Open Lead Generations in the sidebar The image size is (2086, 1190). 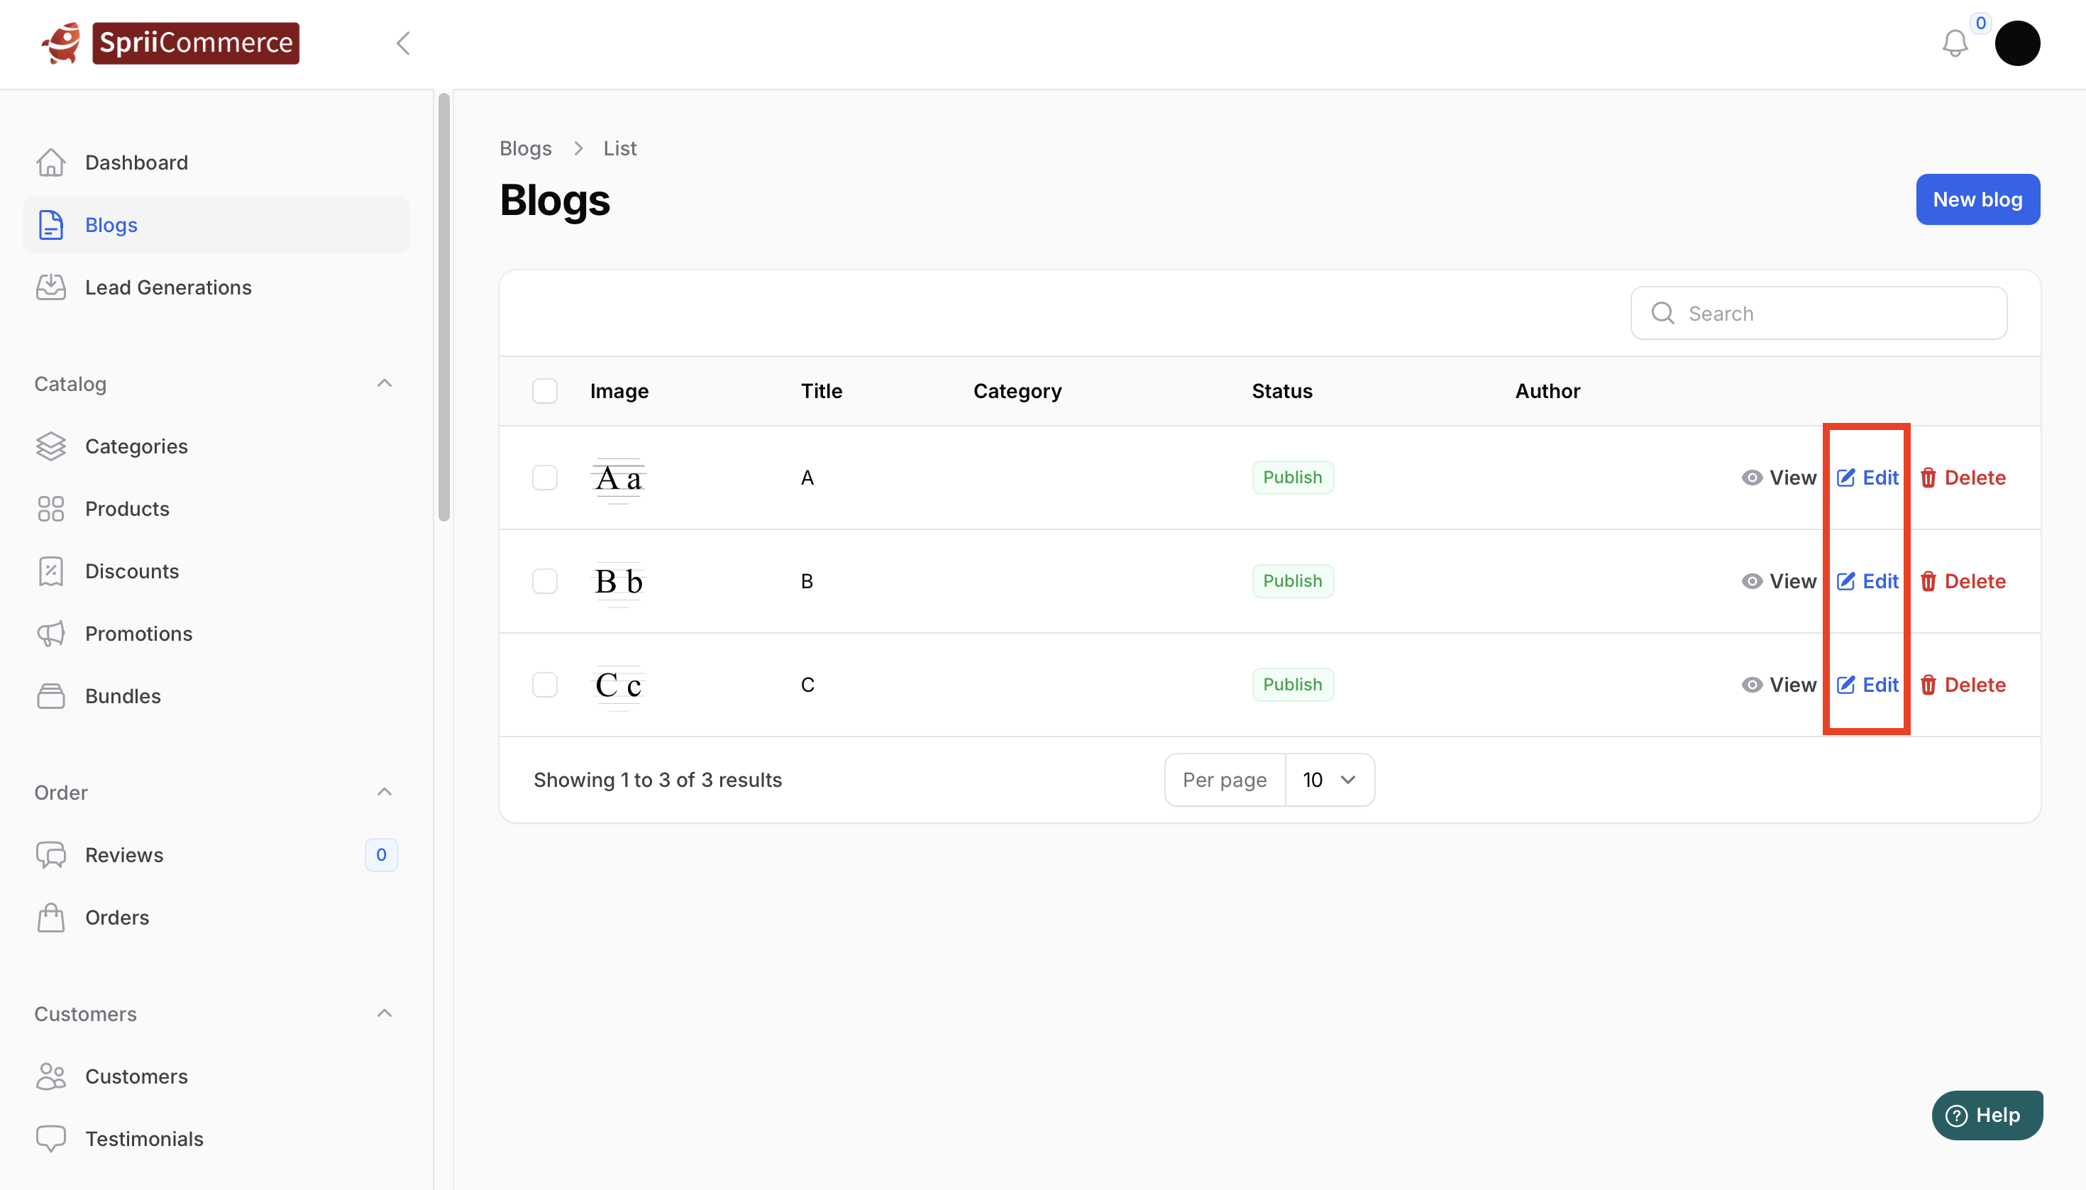point(167,287)
